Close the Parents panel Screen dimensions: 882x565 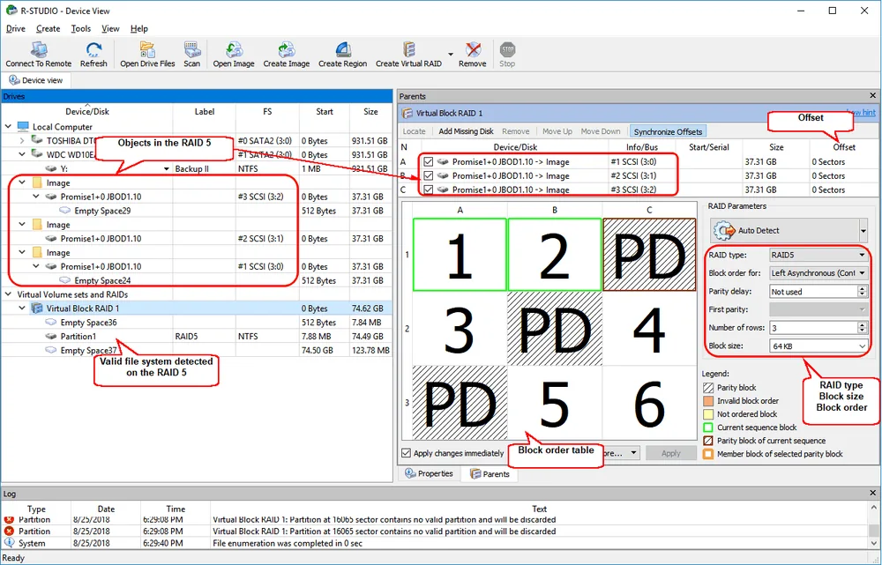pos(872,96)
